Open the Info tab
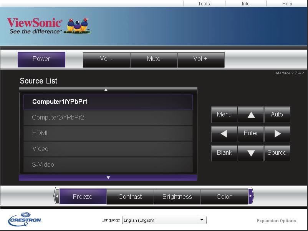The image size is (308, 231). click(x=246, y=4)
